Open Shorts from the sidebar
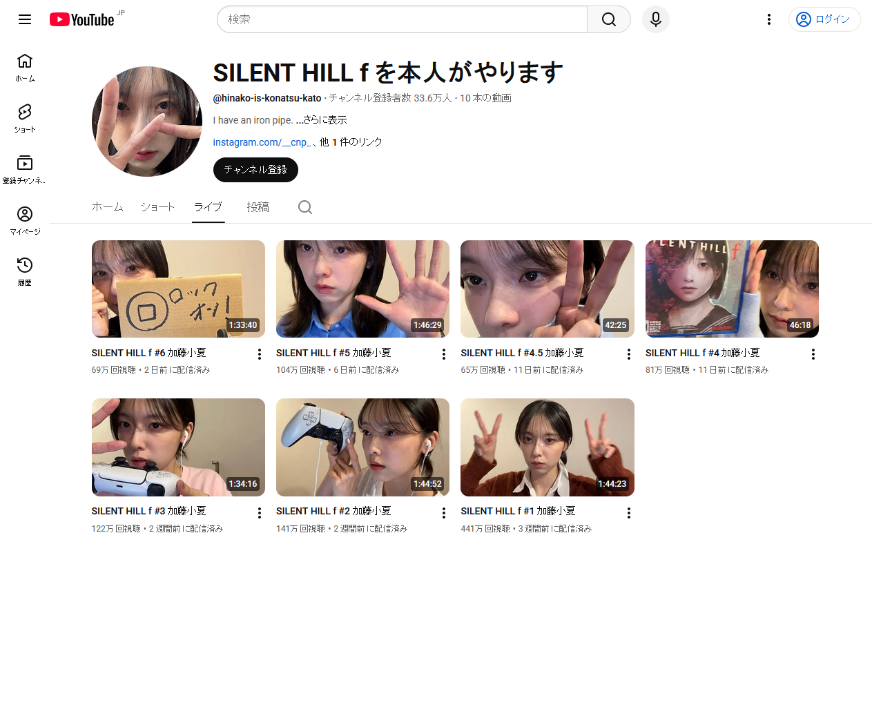This screenshot has width=872, height=707. (x=25, y=119)
